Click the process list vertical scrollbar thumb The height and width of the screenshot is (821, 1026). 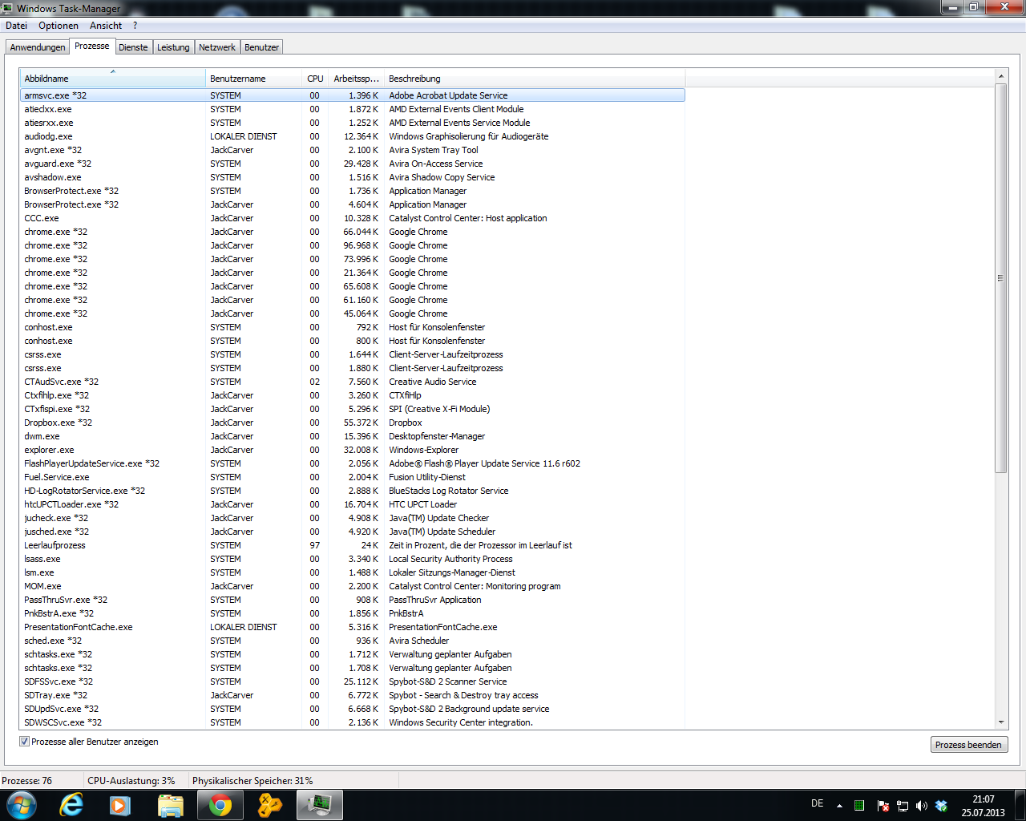click(x=1000, y=278)
